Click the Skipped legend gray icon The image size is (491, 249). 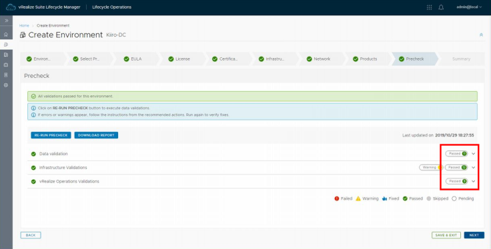point(429,198)
